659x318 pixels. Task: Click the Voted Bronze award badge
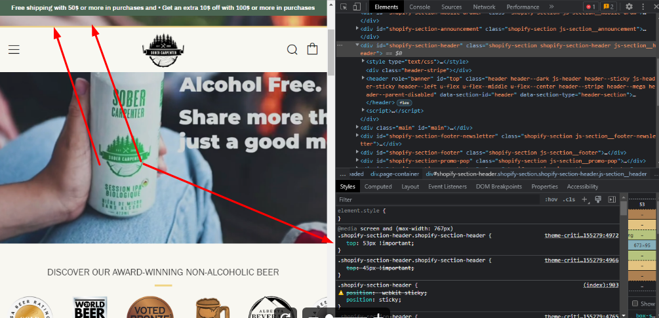click(150, 308)
